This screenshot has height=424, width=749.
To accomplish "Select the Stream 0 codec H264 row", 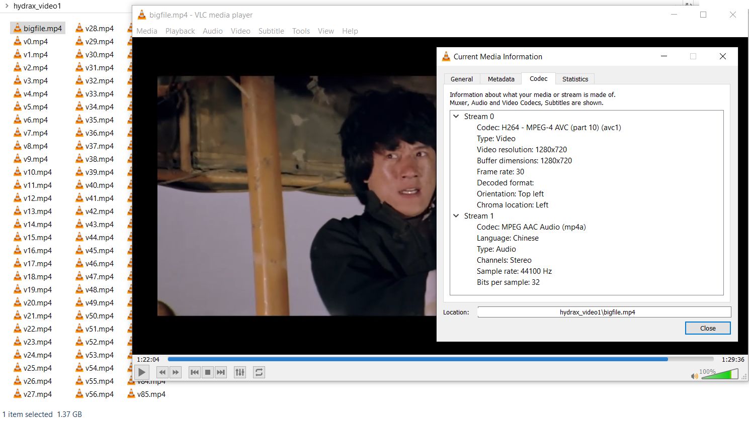I will 549,128.
